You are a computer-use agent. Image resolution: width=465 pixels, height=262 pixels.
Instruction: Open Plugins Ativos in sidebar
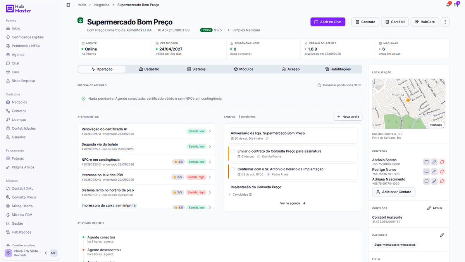tap(32, 167)
